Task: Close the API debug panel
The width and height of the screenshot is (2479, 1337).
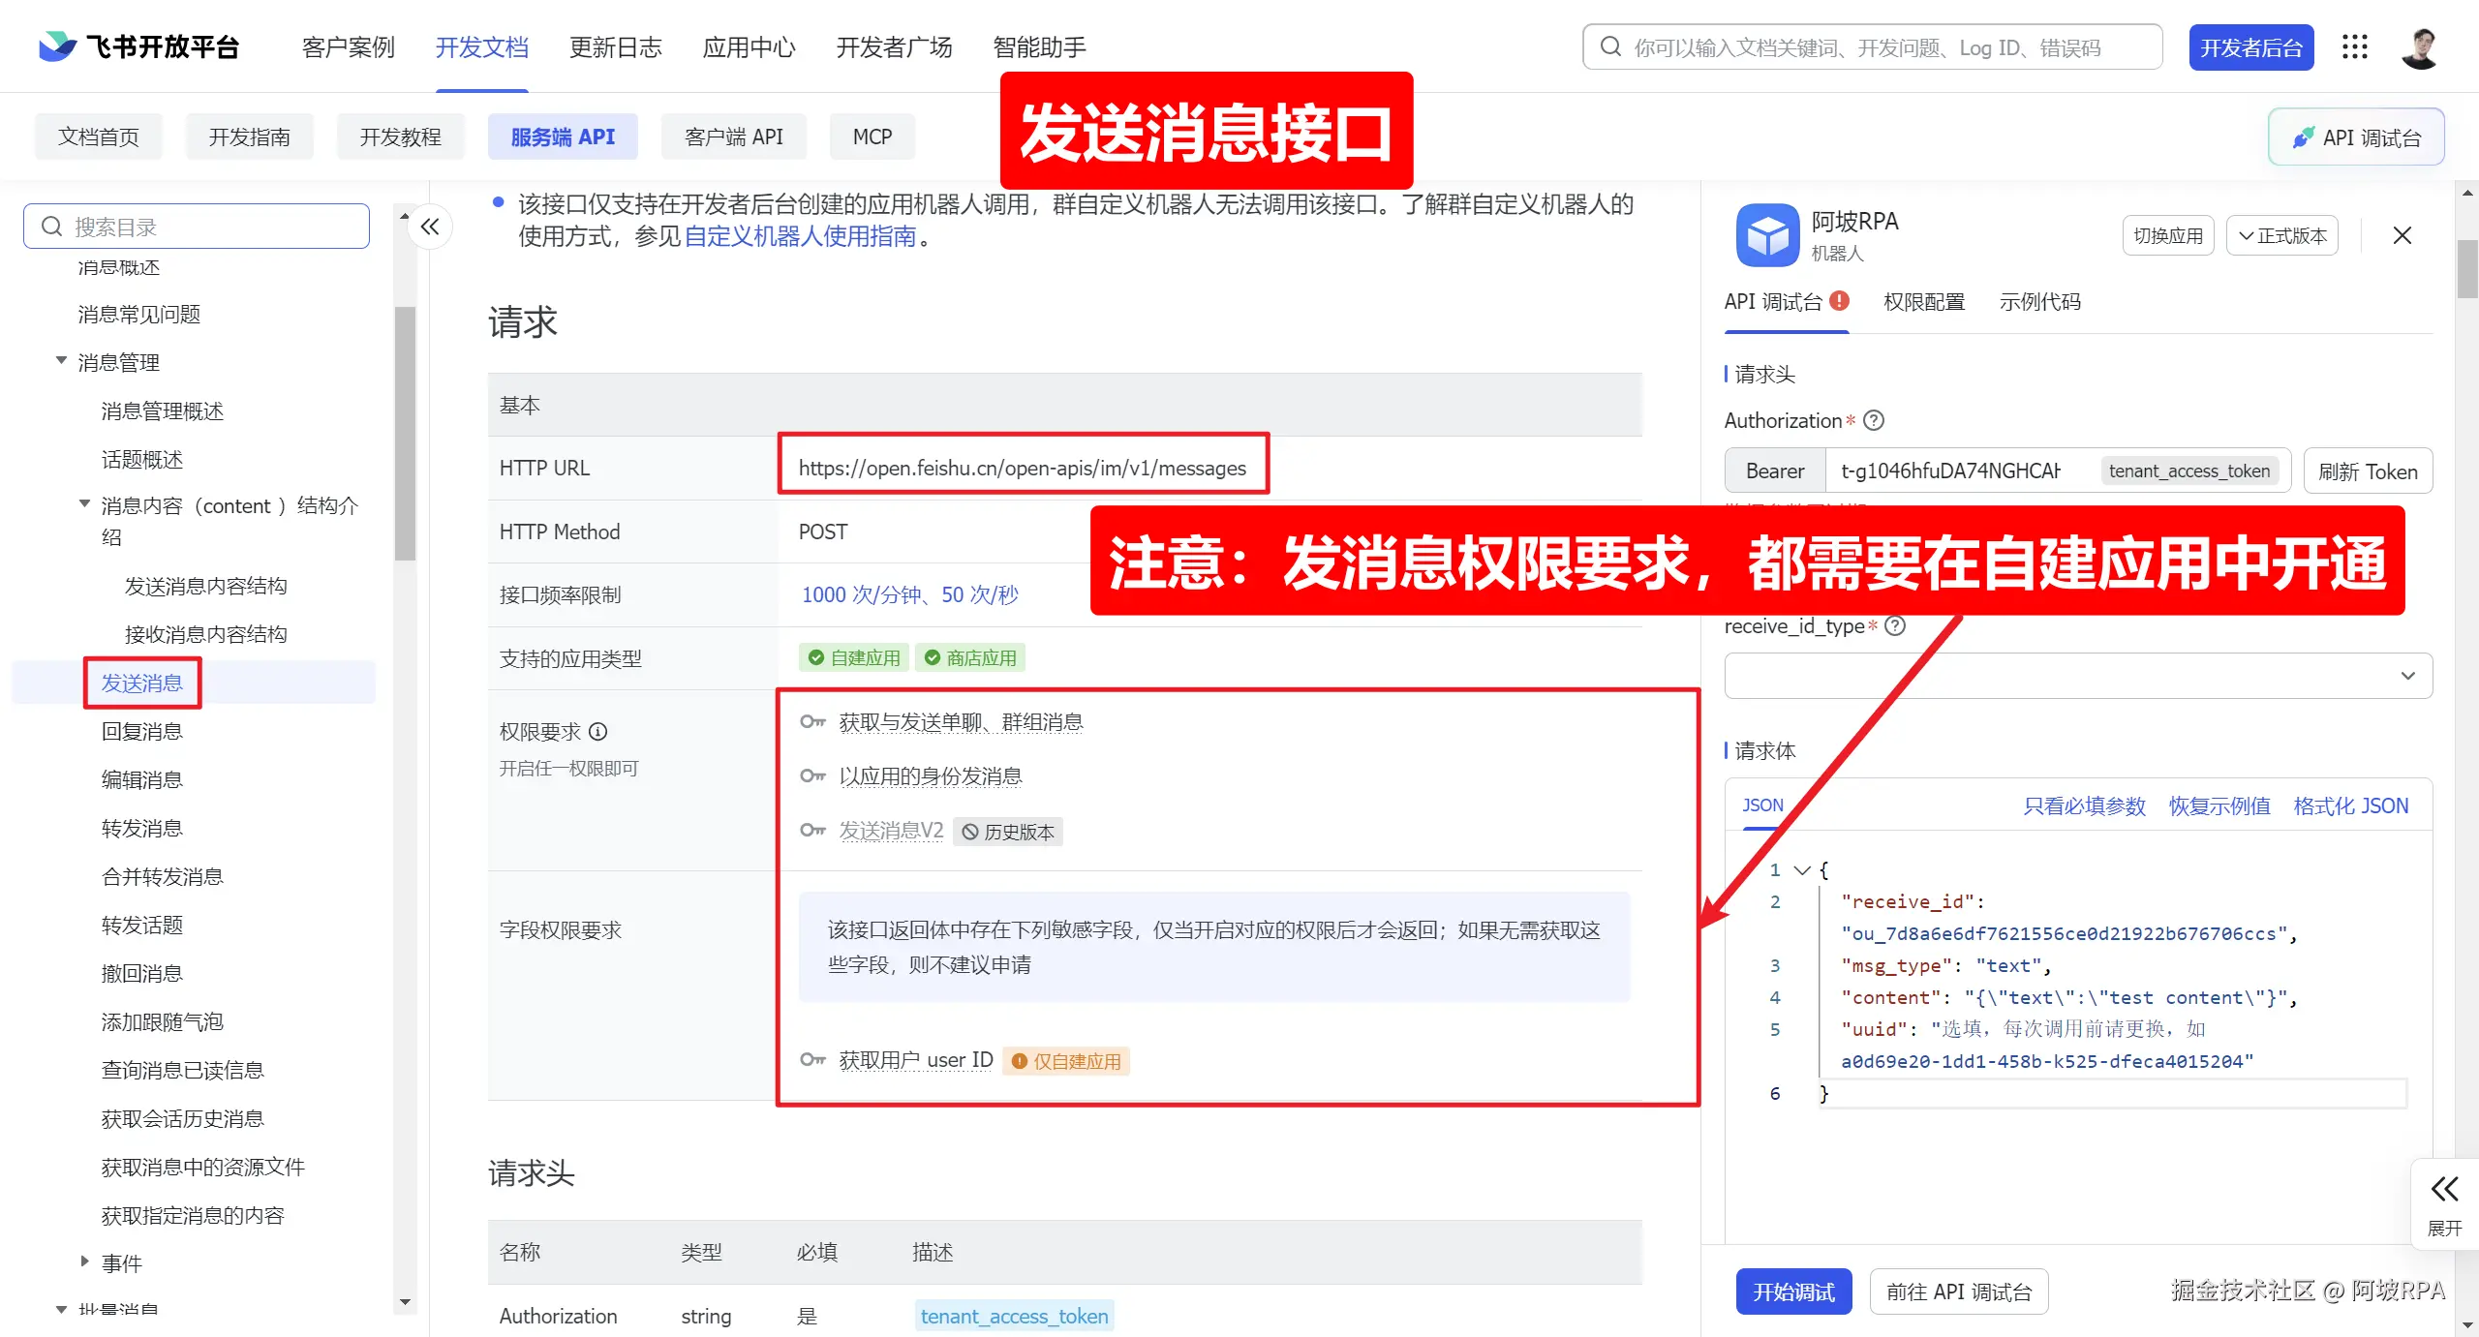Action: pyautogui.click(x=2402, y=235)
